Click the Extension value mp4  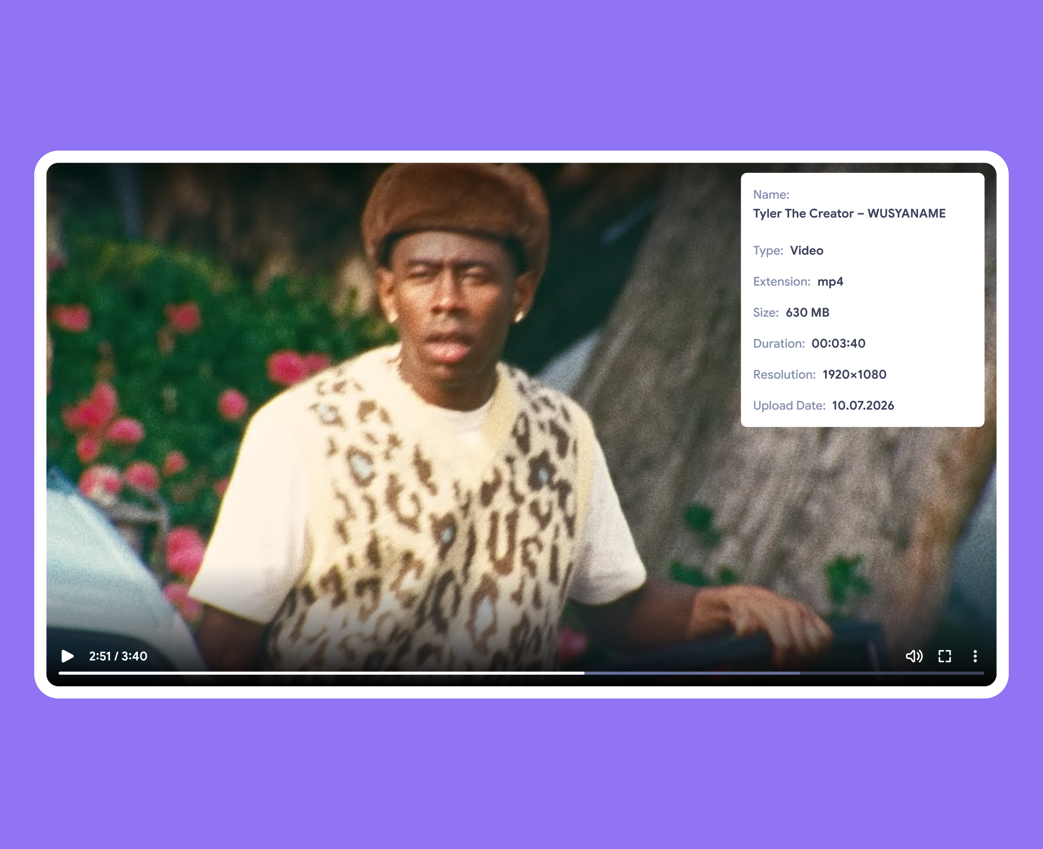(830, 282)
